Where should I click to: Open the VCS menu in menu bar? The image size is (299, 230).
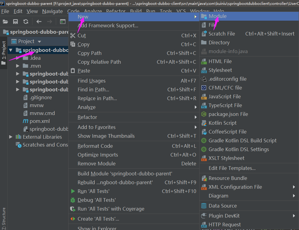[181, 11]
